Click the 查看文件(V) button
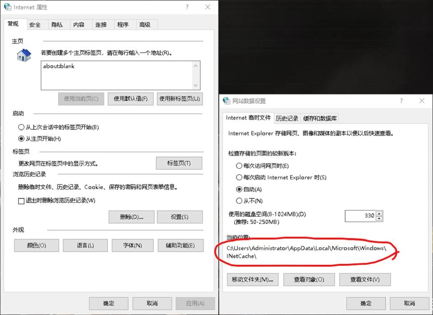Screen dimensions: 433x315 pyautogui.click(x=365, y=279)
